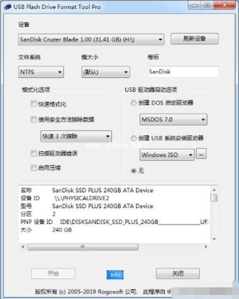Open the MSDOS 7.0 version dropdown
This screenshot has width=239, height=299.
click(x=173, y=119)
